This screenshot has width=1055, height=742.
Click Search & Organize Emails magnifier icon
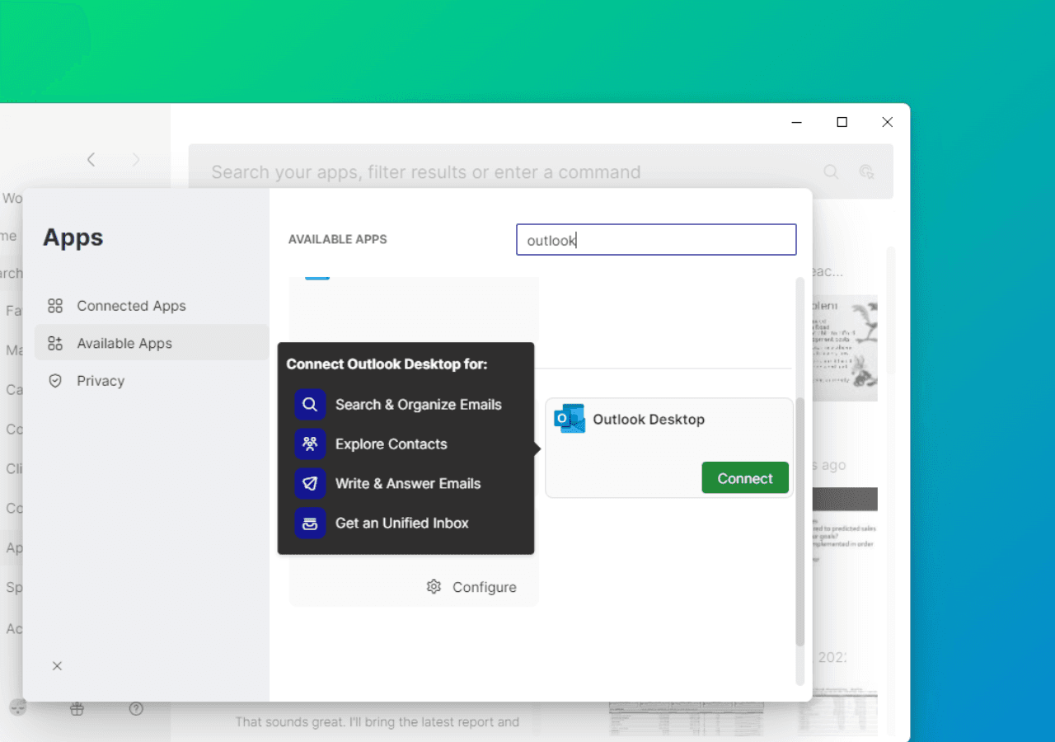click(310, 405)
